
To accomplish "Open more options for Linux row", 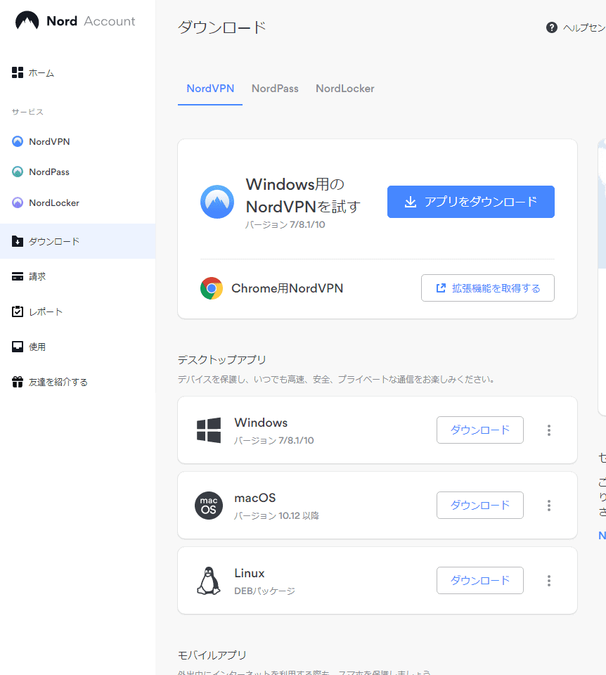I will (549, 581).
